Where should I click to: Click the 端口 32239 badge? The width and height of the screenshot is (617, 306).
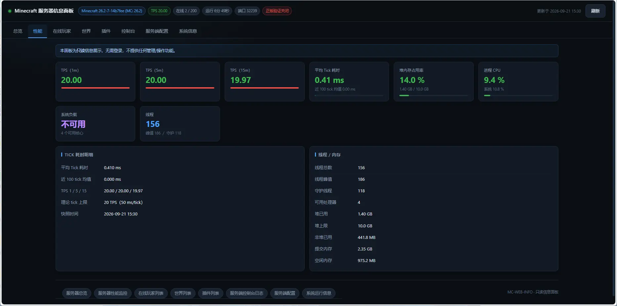pos(247,11)
